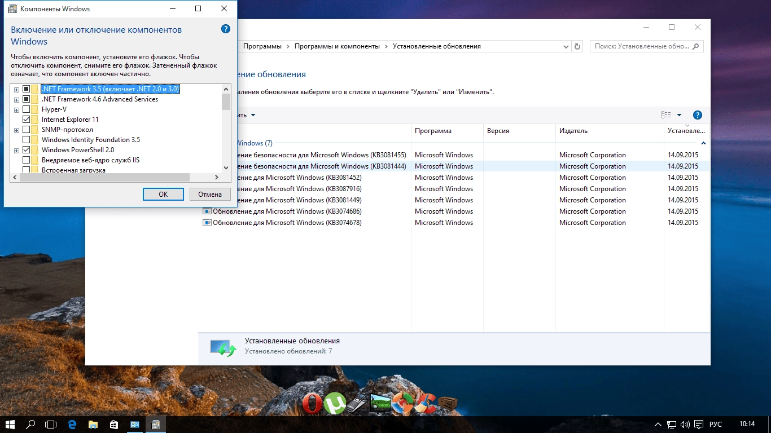Switch input language РУС indicator
The width and height of the screenshot is (771, 433).
pos(716,425)
